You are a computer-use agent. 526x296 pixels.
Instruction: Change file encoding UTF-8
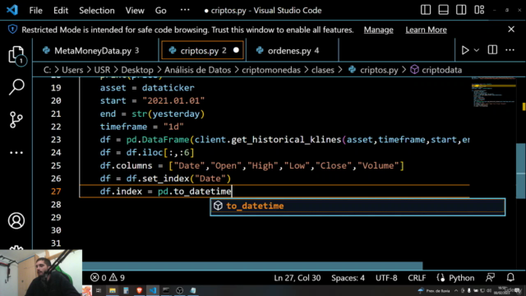pyautogui.click(x=386, y=278)
